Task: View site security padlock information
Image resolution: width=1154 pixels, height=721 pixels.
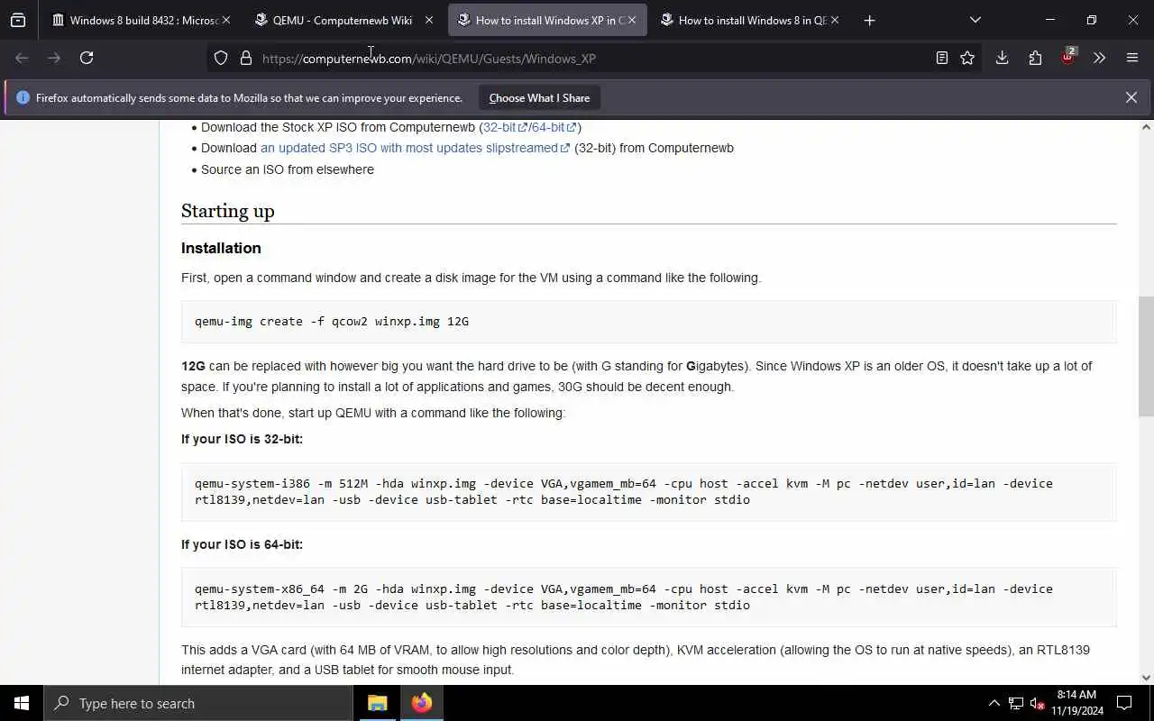Action: pos(245,58)
